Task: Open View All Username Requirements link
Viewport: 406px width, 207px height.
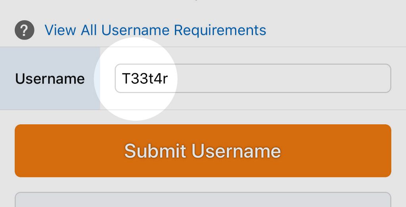Action: point(155,30)
